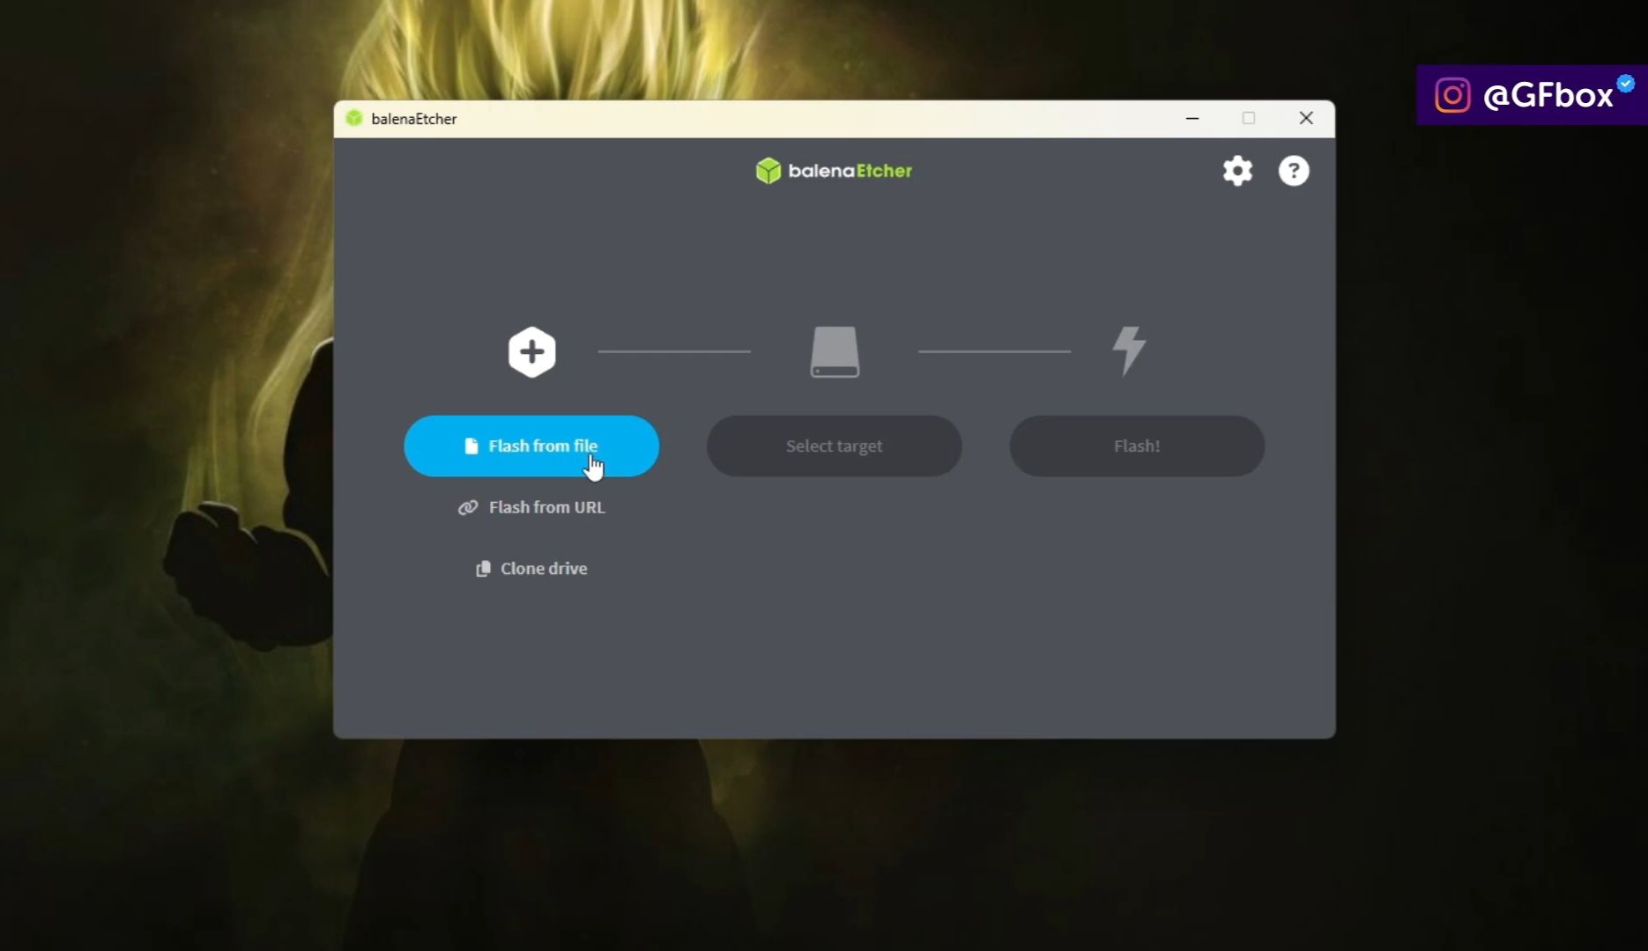Click the link icon beside Flash from URL
This screenshot has width=1648, height=951.
coord(467,507)
